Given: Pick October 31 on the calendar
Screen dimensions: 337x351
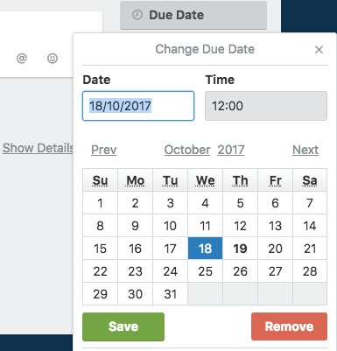Looking at the screenshot, I should [170, 294].
